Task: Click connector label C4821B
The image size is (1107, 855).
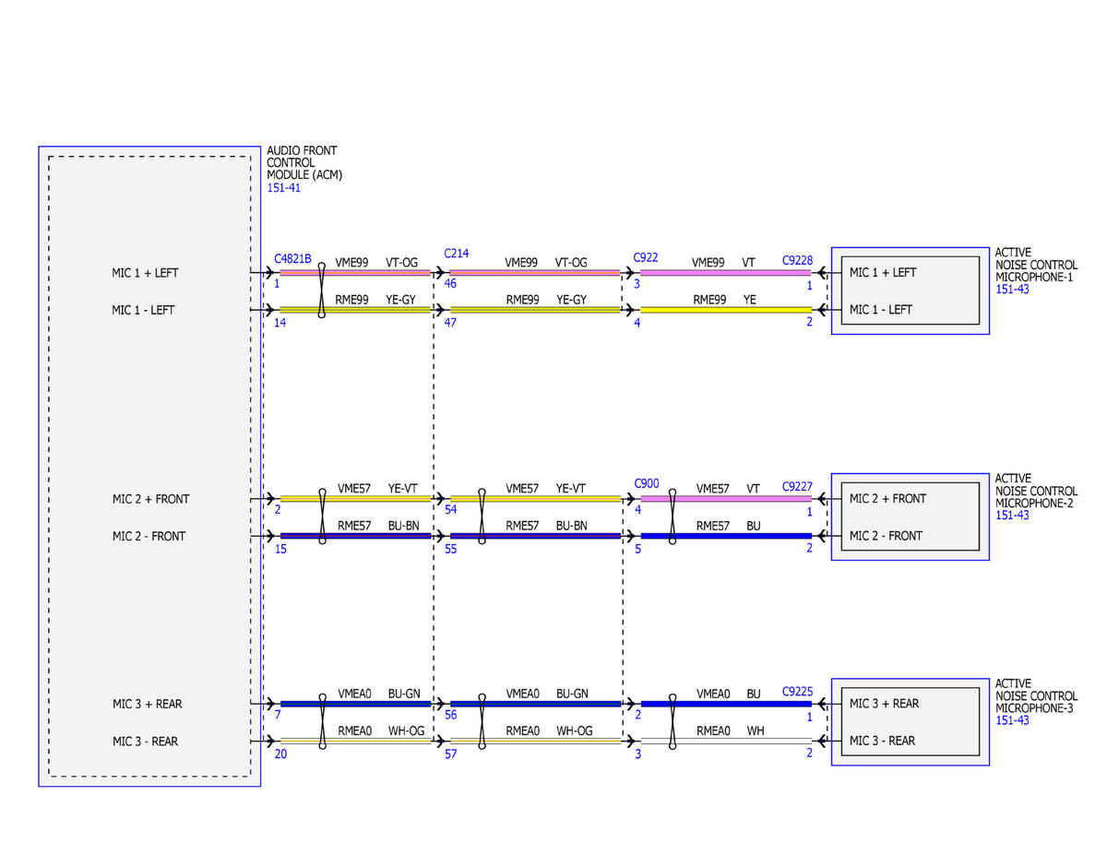Action: click(x=293, y=259)
